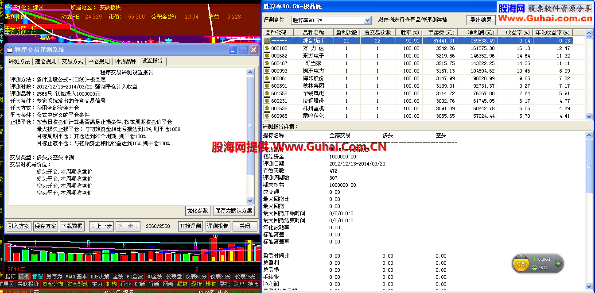The height and width of the screenshot is (293, 595).
Task: Click the results table scrollbar up arrow
Action: coord(589,33)
